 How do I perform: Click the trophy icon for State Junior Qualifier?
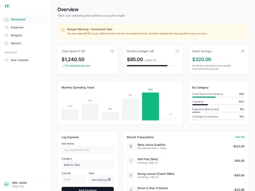click(131, 146)
